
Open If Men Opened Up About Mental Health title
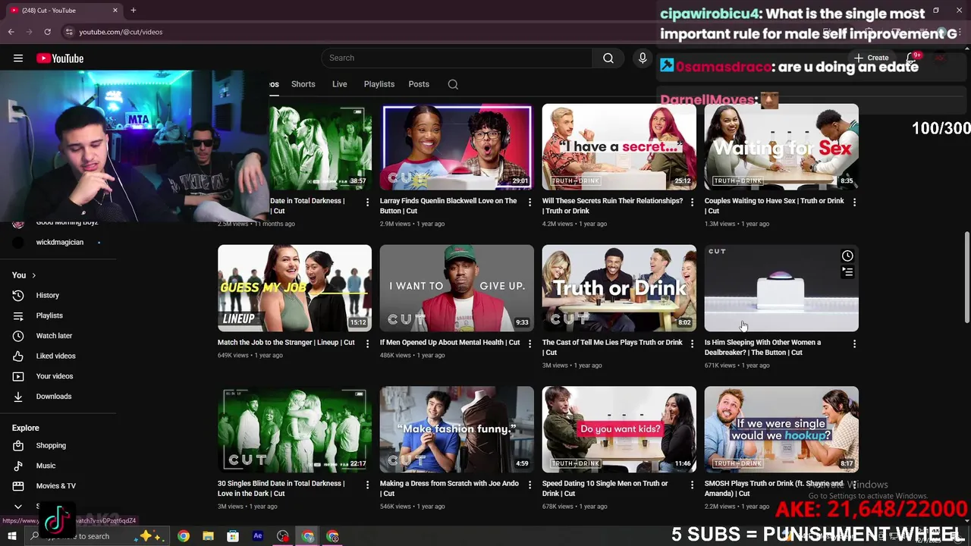(450, 343)
